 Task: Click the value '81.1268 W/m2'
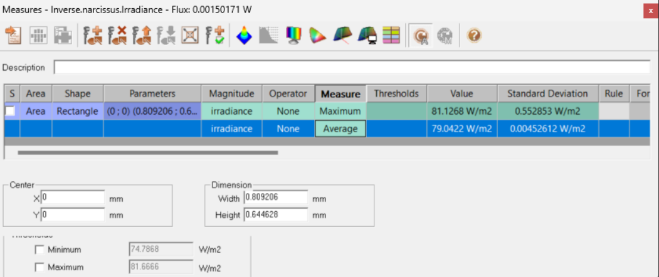click(462, 112)
